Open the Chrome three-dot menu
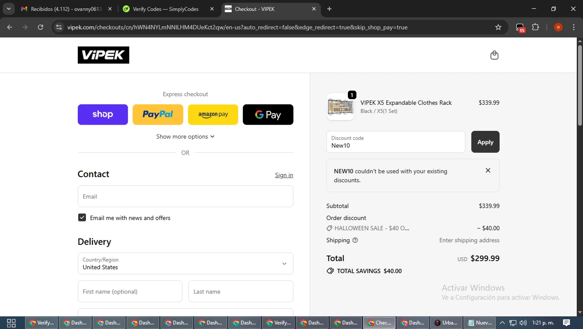The image size is (583, 329). (x=574, y=27)
